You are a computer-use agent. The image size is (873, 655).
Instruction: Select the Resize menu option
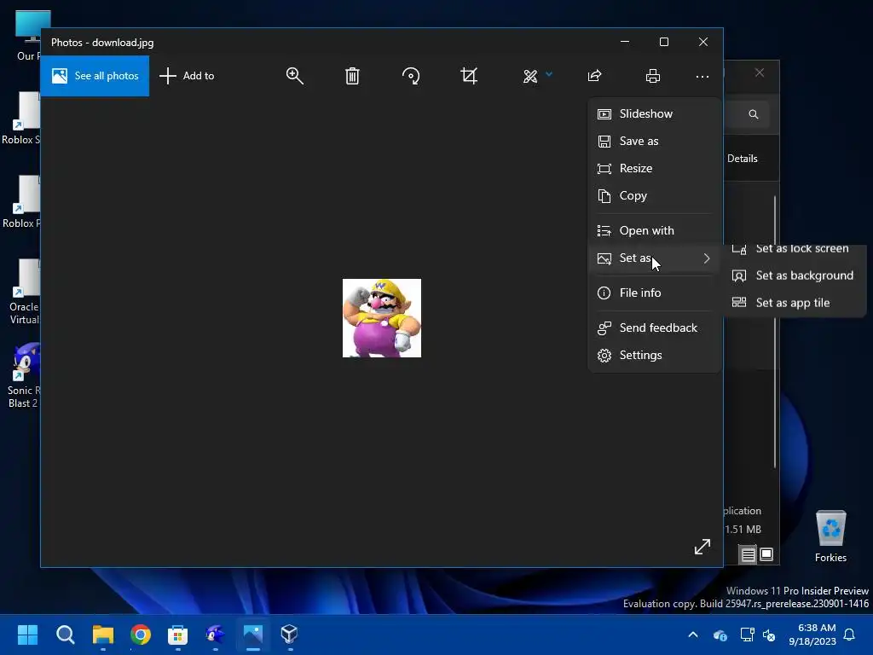[654, 168]
